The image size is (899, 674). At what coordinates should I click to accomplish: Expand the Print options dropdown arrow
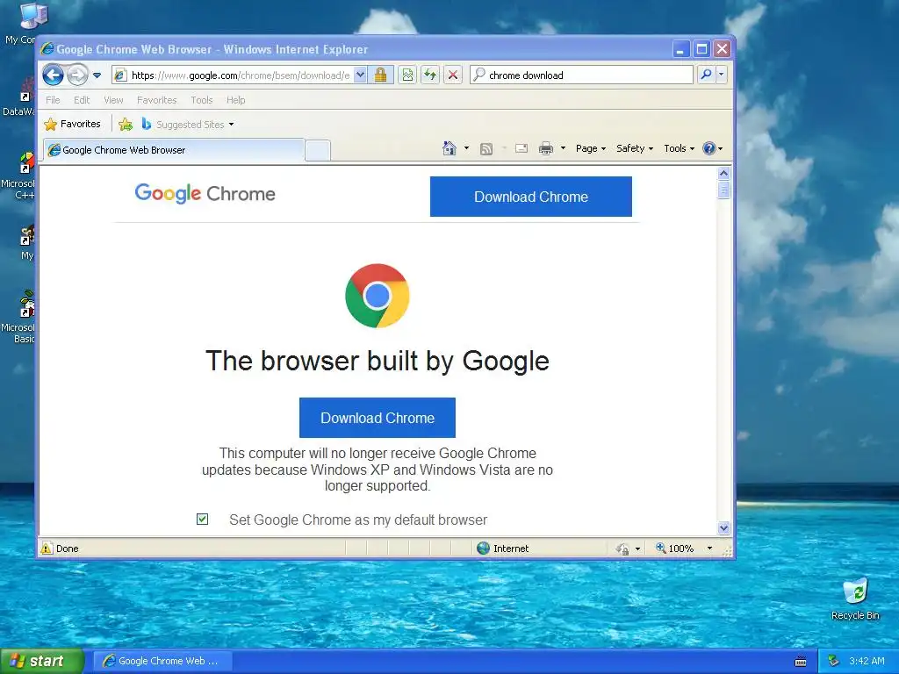point(563,148)
